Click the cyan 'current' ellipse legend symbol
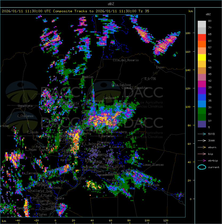The width and height of the screenshot is (222, 224). click(202, 167)
